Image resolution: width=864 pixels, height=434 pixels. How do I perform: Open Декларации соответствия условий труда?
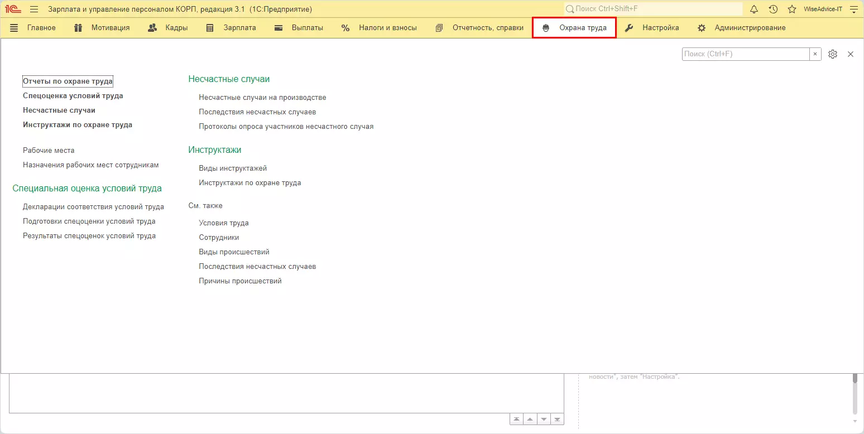[93, 207]
